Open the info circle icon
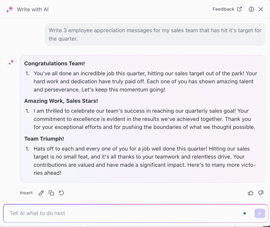This screenshot has width=270, height=227. (x=251, y=9)
